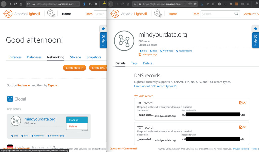This screenshot has height=152, width=259.
Task: Open the Help panel in the left window
Action: (x=103, y=40)
